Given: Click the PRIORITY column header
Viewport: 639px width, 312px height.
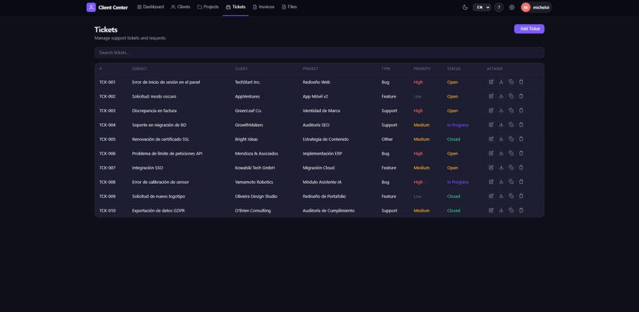Looking at the screenshot, I should coord(422,68).
